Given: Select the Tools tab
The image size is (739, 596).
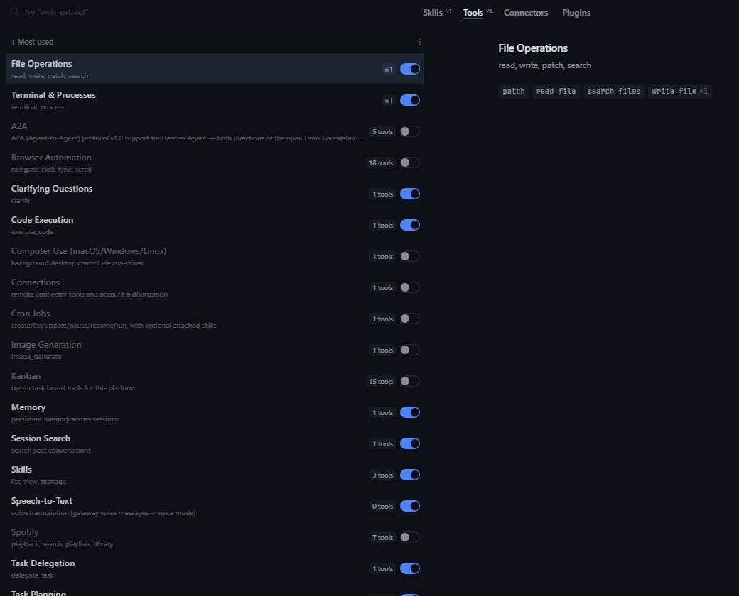Looking at the screenshot, I should click(x=478, y=13).
